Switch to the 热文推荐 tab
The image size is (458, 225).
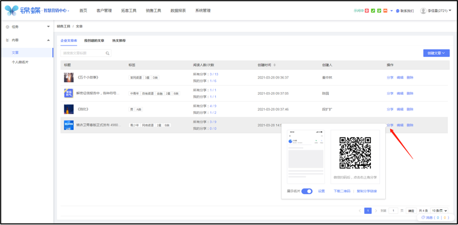(x=119, y=41)
